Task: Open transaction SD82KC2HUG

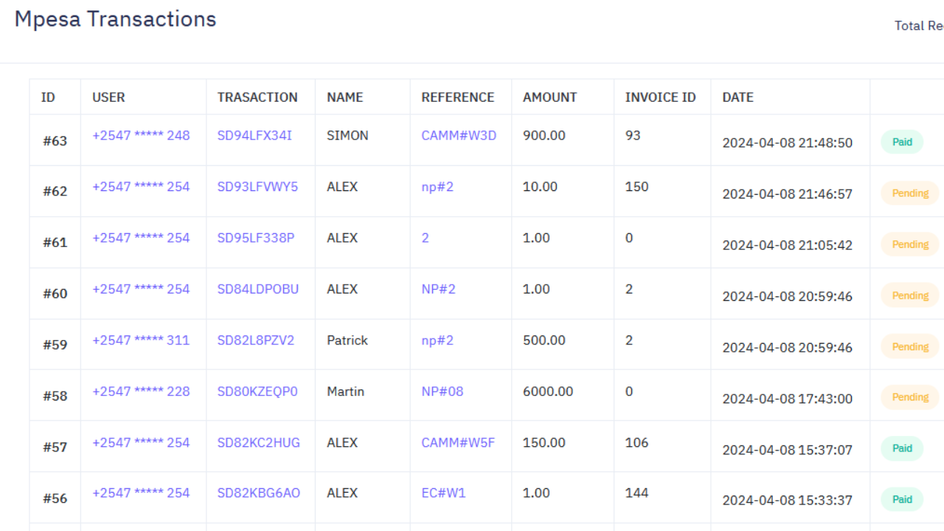Action: [259, 442]
